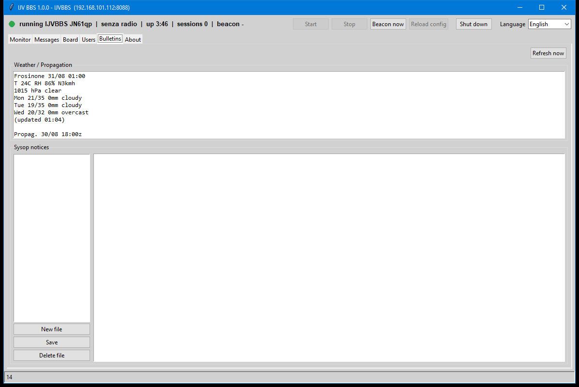The image size is (579, 387).
Task: Click inside the sysop notice text editor
Action: 329,258
